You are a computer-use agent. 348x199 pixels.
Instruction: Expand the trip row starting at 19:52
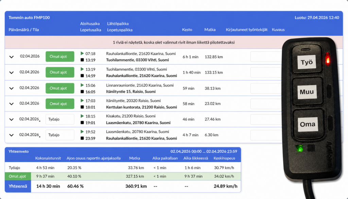coord(12,135)
